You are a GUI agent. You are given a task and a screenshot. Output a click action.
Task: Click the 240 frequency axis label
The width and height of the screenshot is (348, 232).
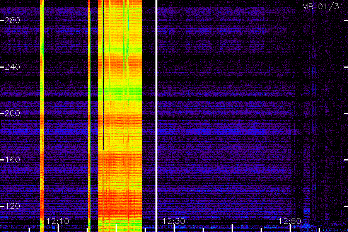click(12, 67)
